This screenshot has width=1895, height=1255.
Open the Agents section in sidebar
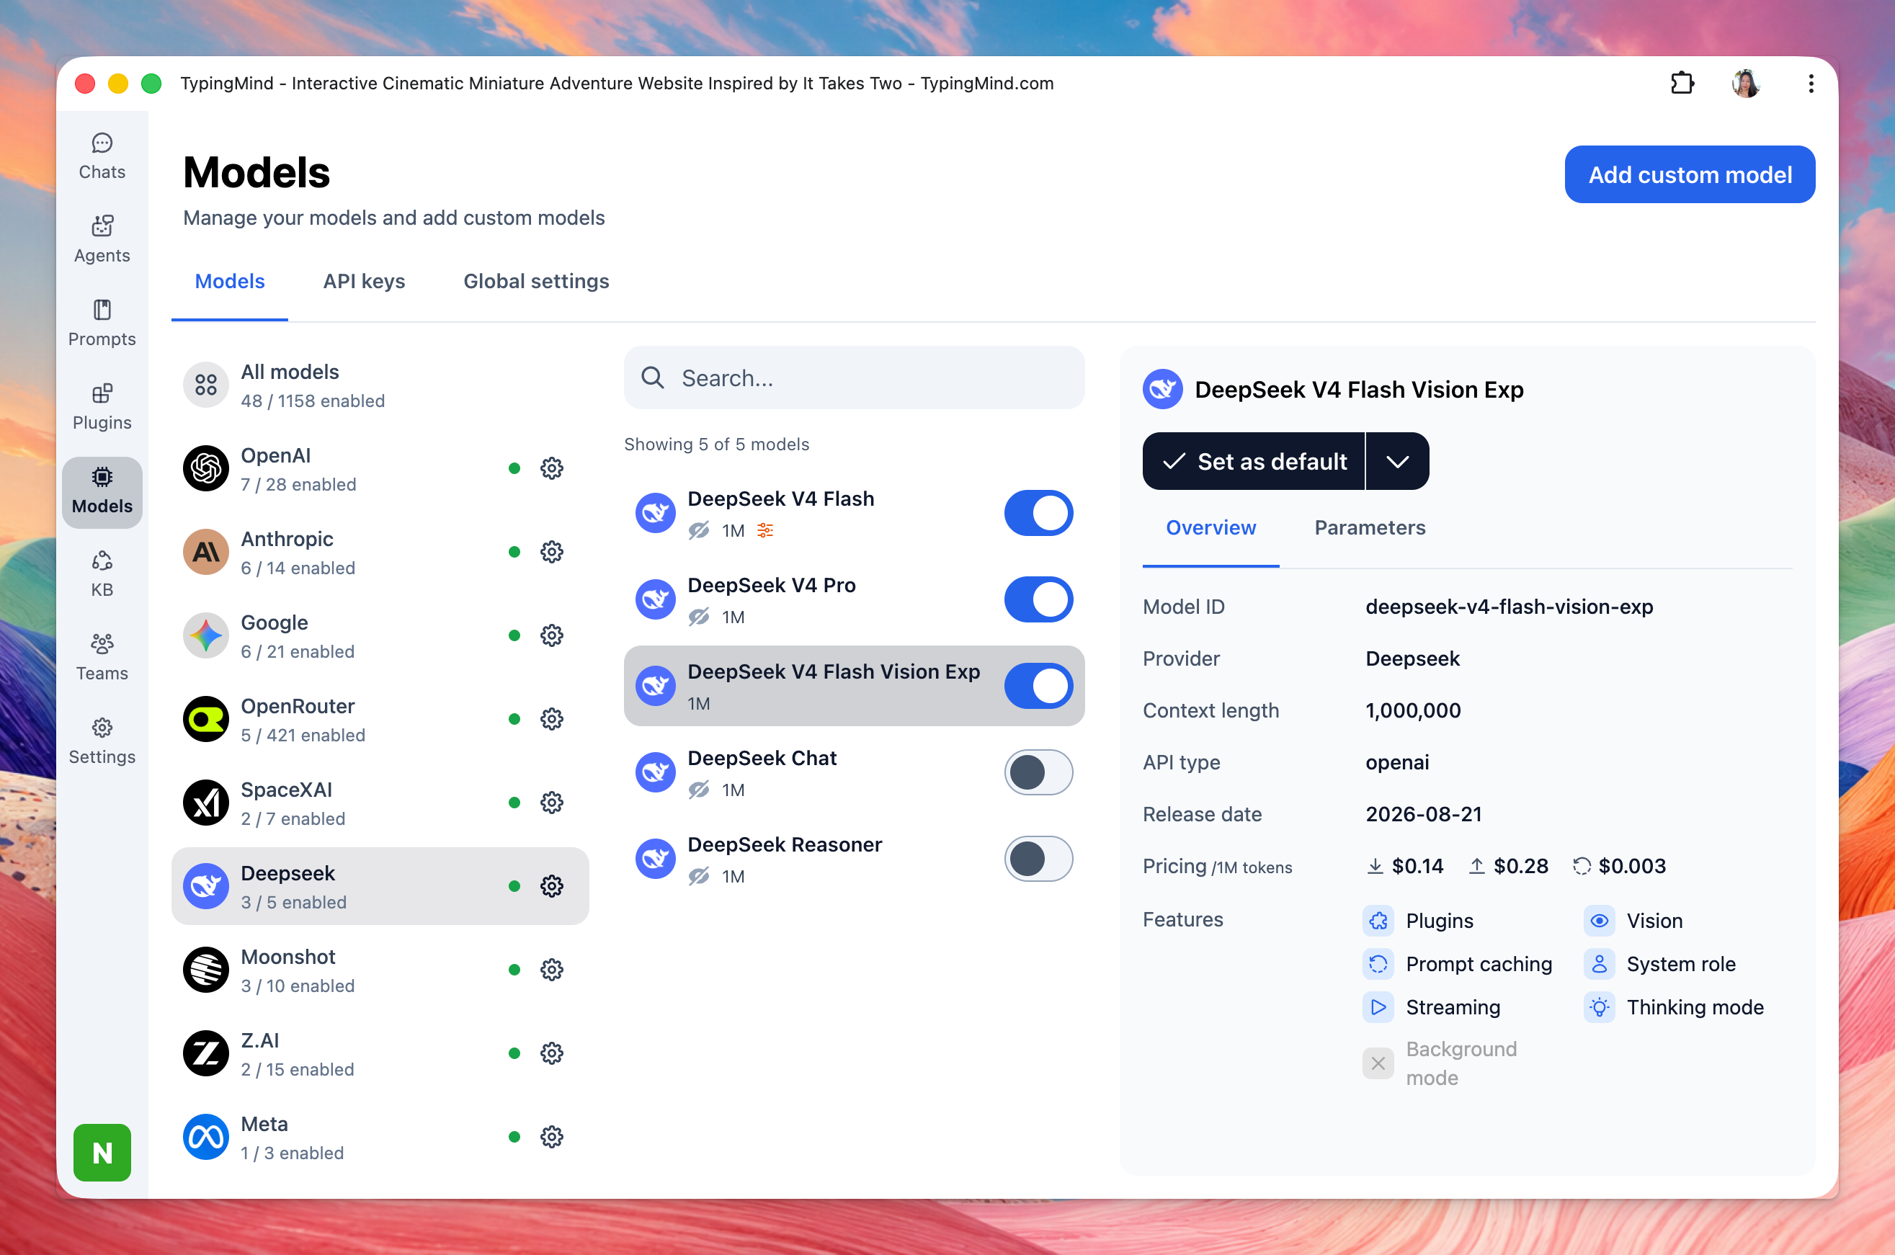coord(102,240)
